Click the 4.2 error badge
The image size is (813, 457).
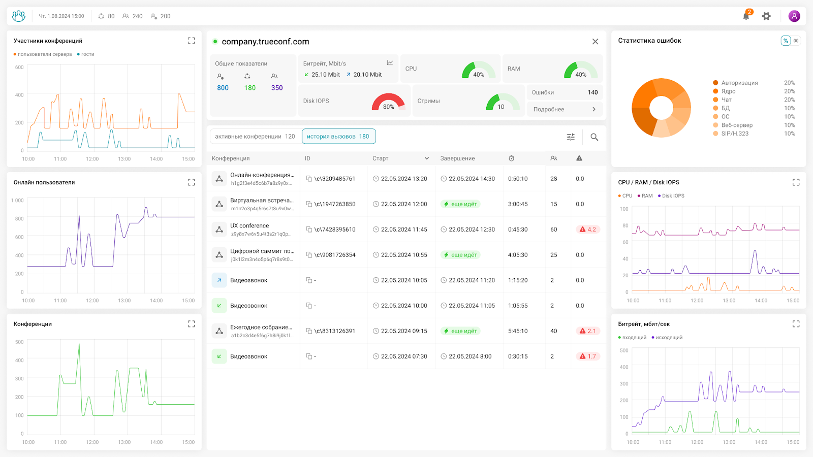[588, 230]
